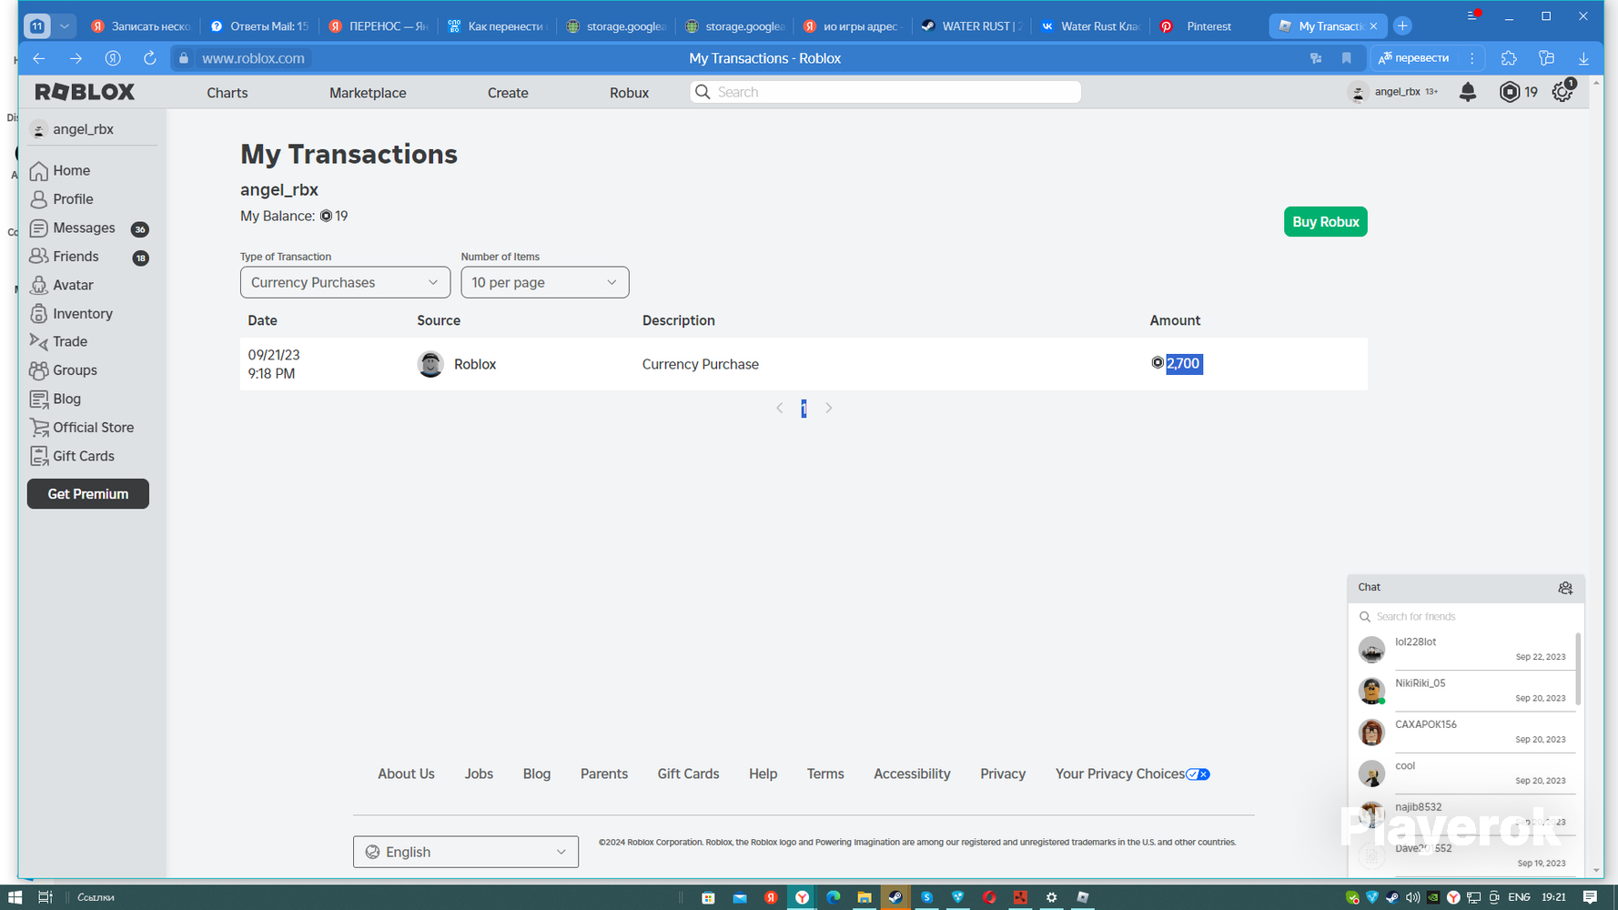Open the English language selector

[466, 852]
